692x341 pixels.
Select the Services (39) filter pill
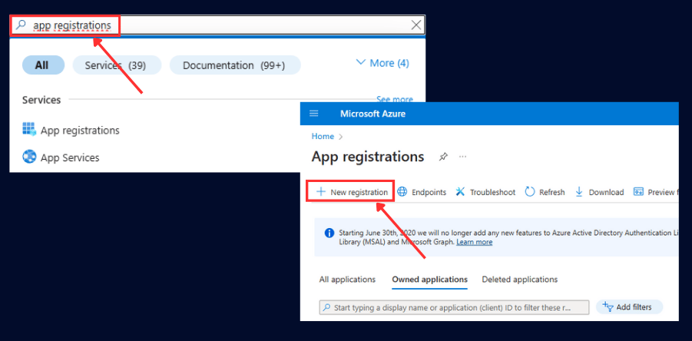pos(117,65)
